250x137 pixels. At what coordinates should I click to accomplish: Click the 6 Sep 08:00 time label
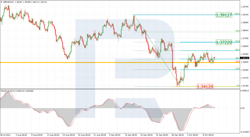pyautogui.click(x=115, y=135)
